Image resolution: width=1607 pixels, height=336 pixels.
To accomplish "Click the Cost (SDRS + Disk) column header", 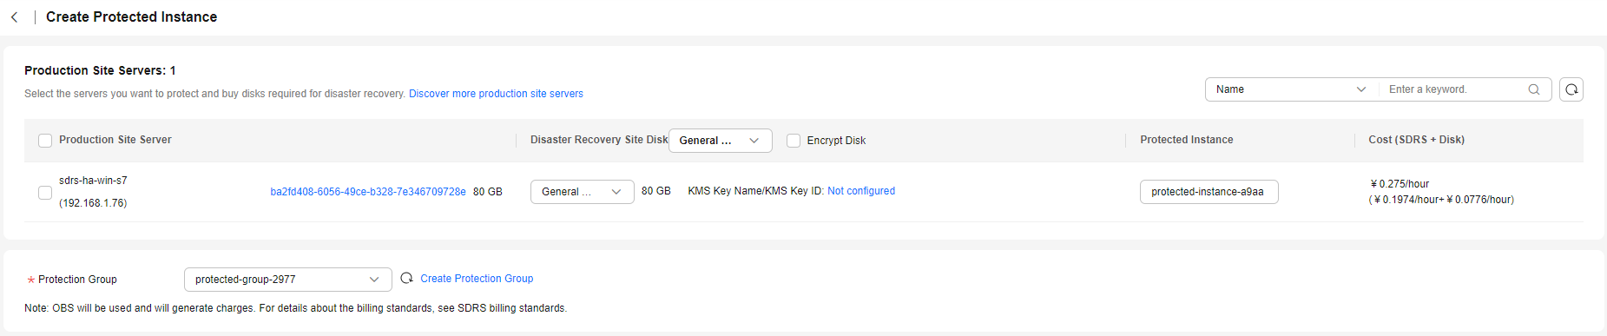I will coord(1416,140).
